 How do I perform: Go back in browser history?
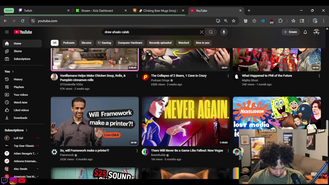coord(5,21)
